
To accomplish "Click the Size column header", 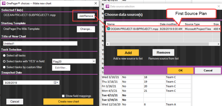I will (216, 24).
